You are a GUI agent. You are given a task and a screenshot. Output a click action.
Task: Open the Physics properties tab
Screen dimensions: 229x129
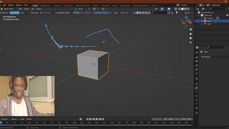point(196,96)
